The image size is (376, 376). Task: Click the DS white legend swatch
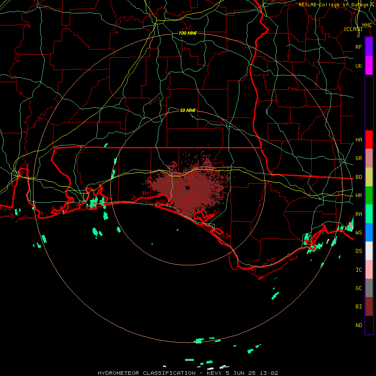pyautogui.click(x=369, y=251)
